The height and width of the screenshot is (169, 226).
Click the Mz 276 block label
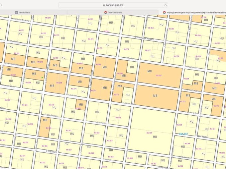click(x=126, y=49)
